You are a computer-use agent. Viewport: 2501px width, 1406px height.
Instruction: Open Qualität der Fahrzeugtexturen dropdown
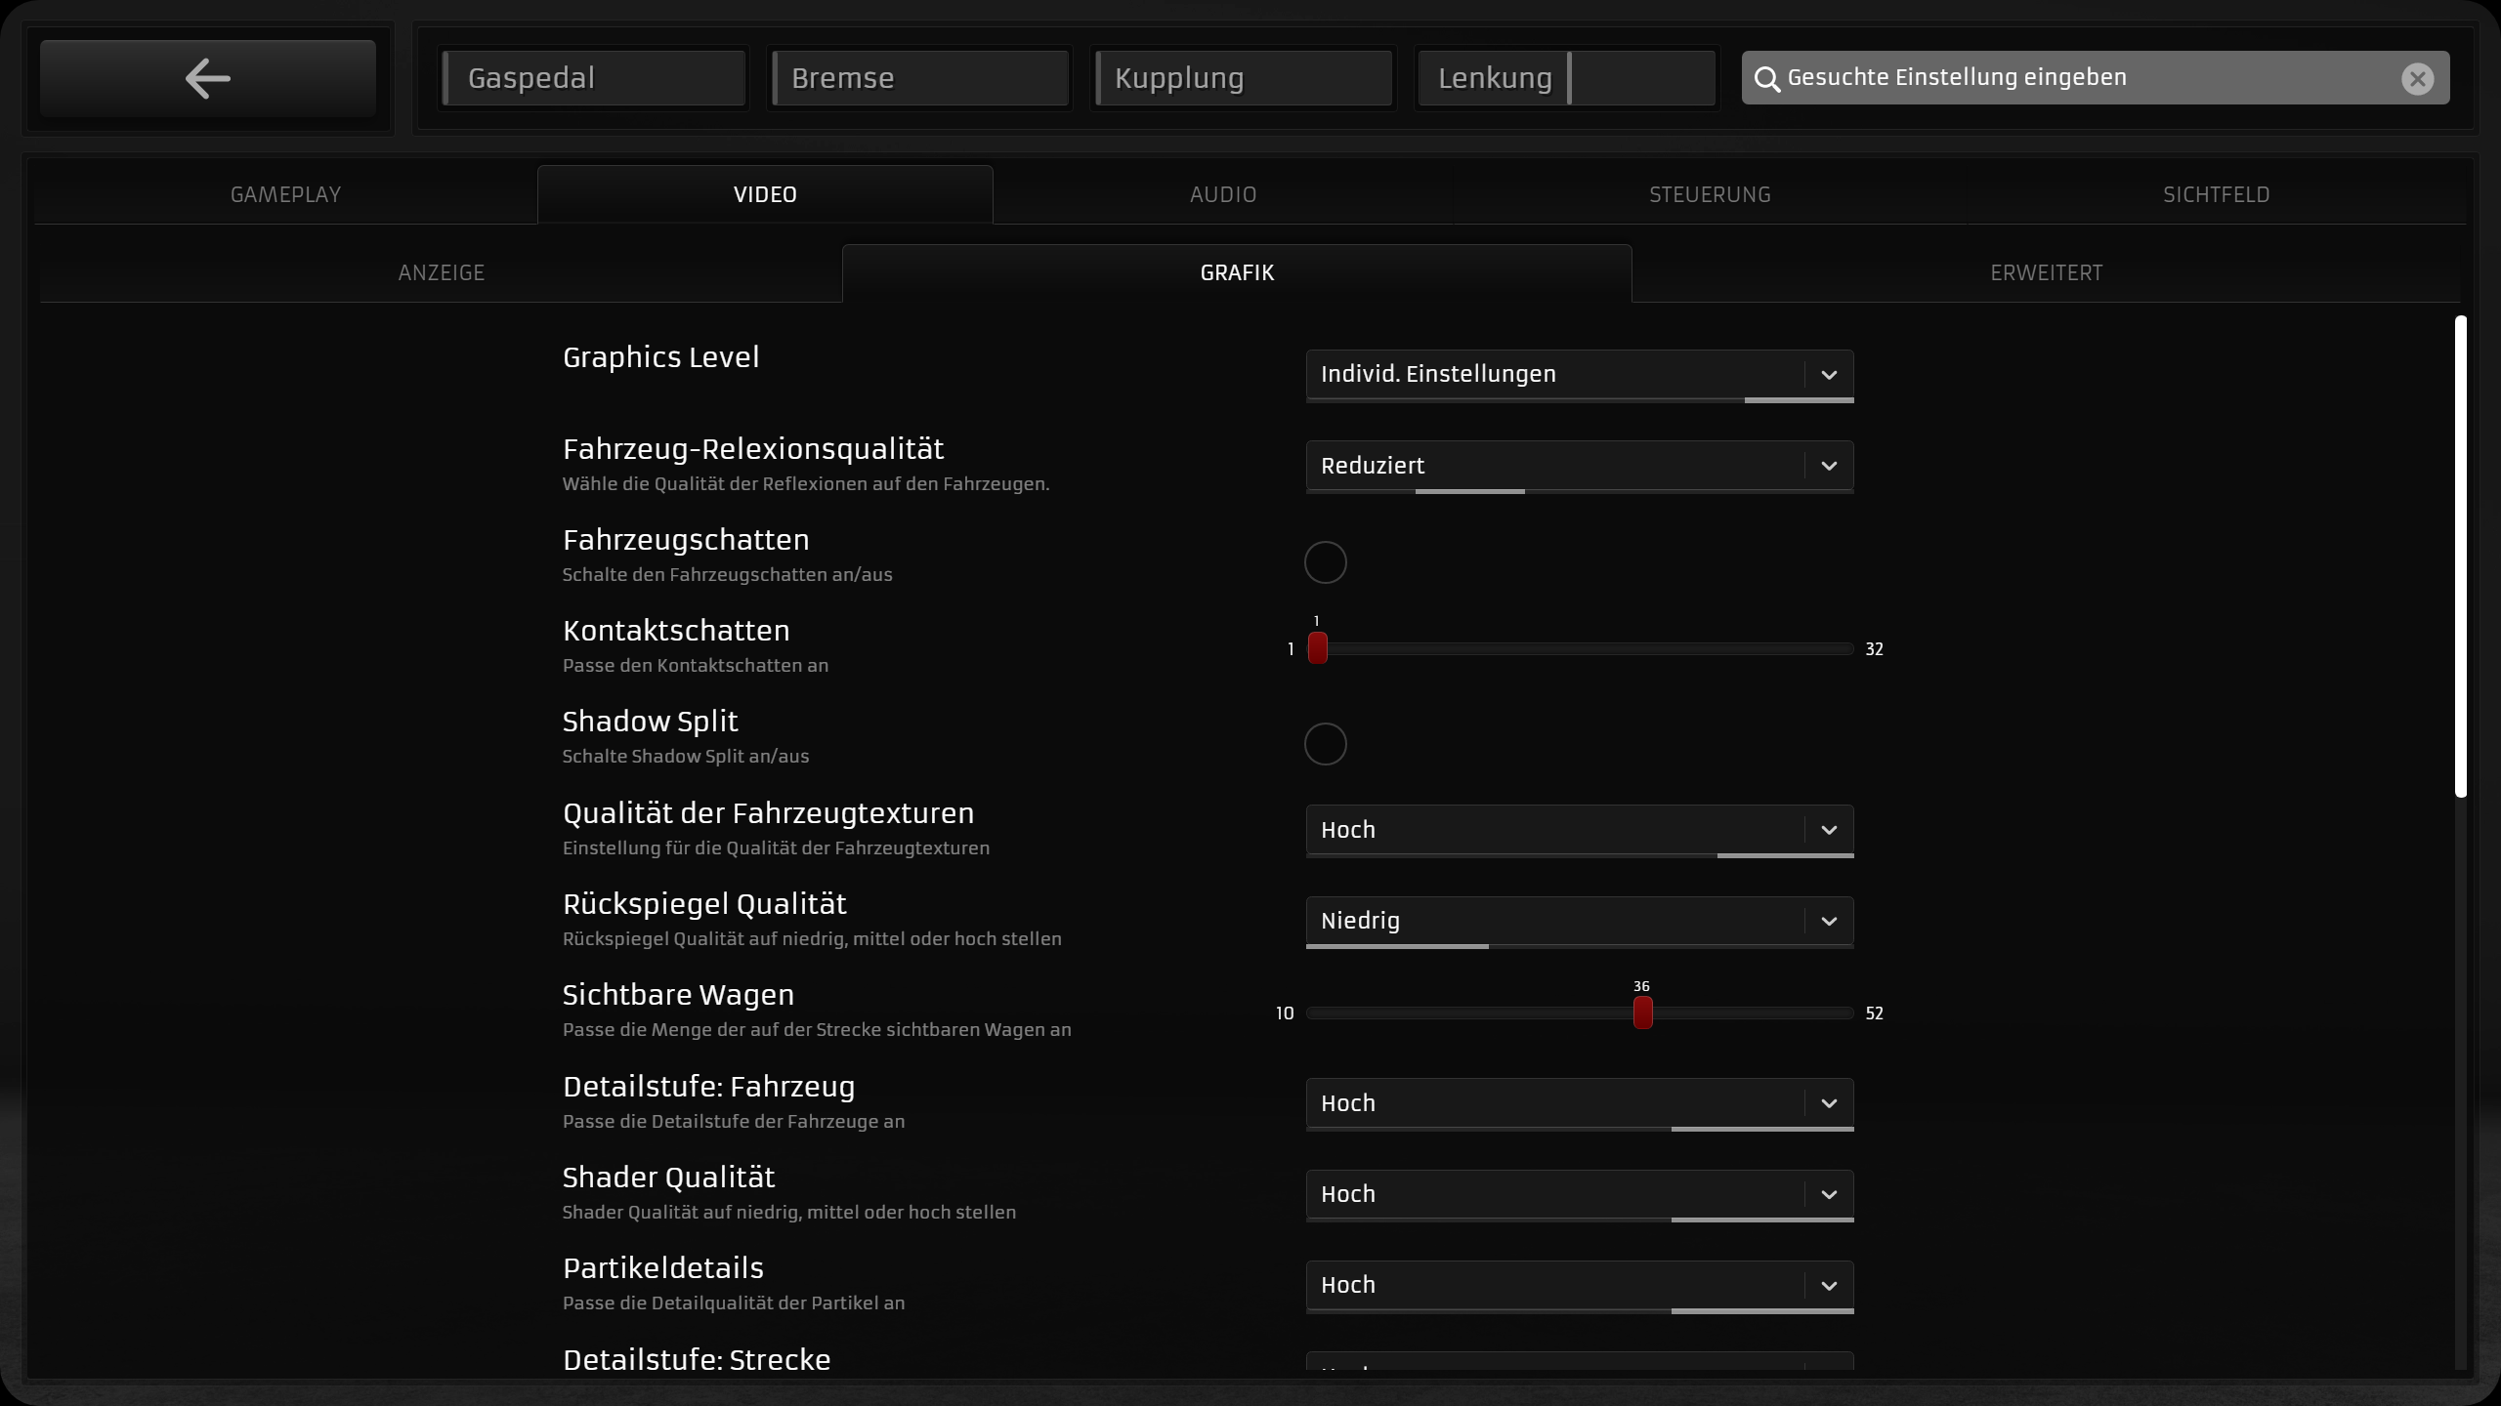(1553, 830)
